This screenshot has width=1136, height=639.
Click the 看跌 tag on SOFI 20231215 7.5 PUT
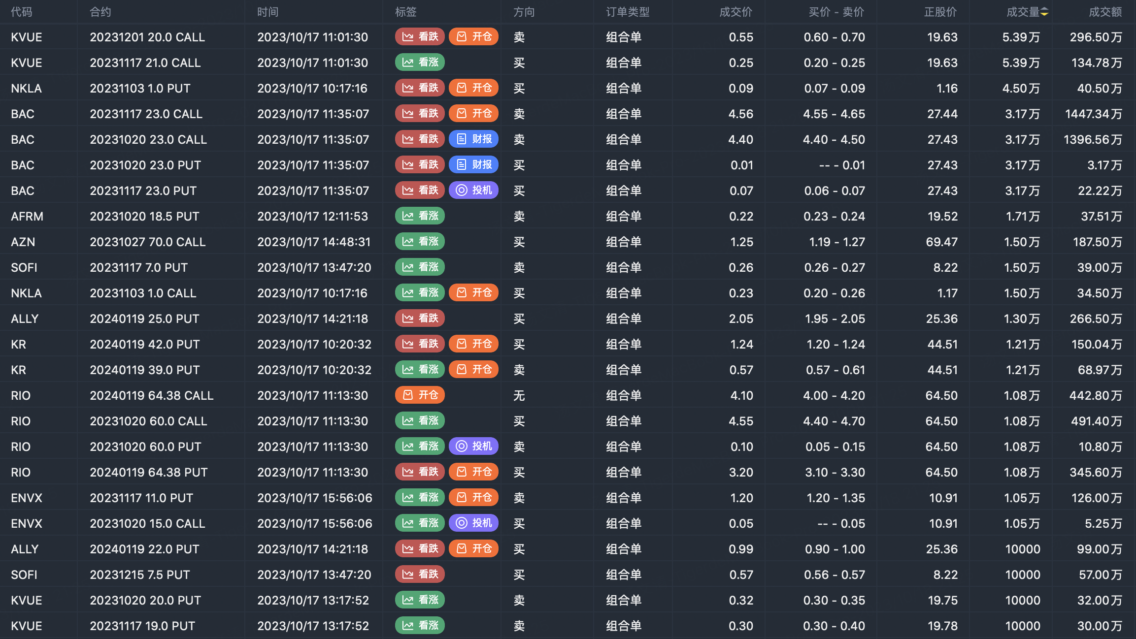(x=420, y=575)
